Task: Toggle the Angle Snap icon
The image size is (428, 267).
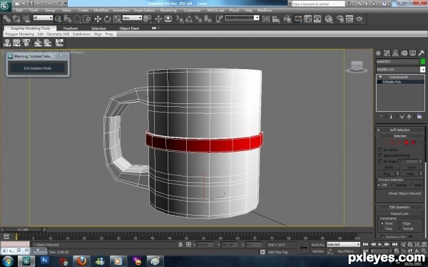Action: point(189,19)
